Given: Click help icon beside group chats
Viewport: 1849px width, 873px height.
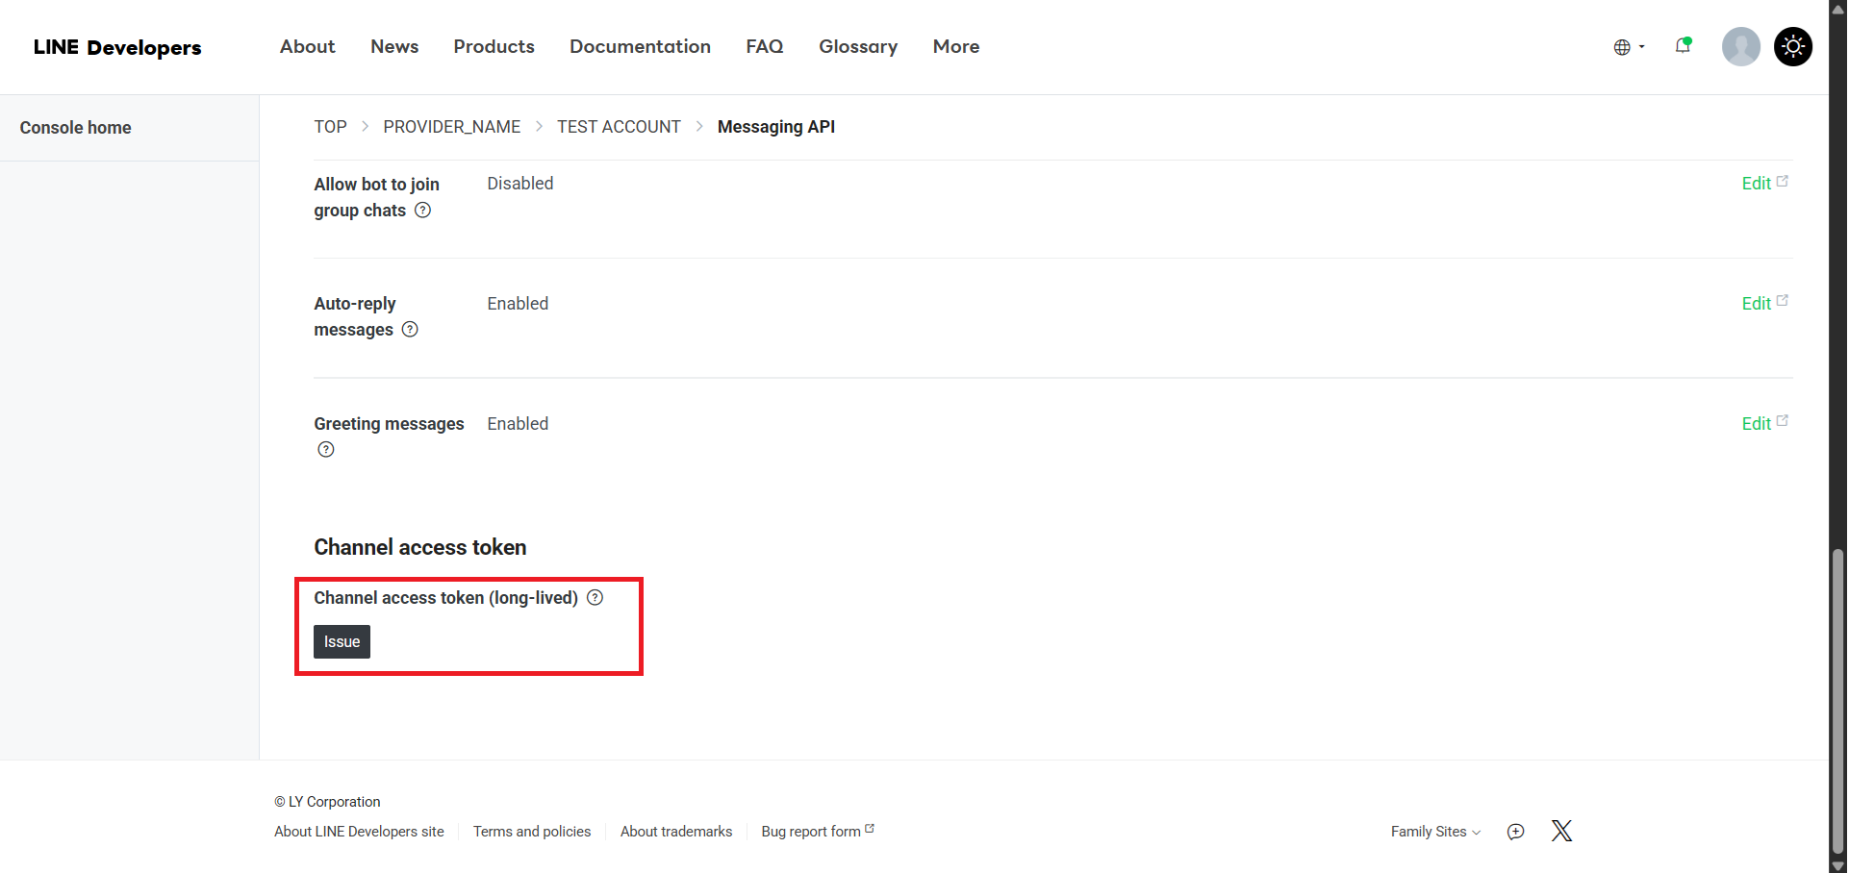Looking at the screenshot, I should point(422,211).
